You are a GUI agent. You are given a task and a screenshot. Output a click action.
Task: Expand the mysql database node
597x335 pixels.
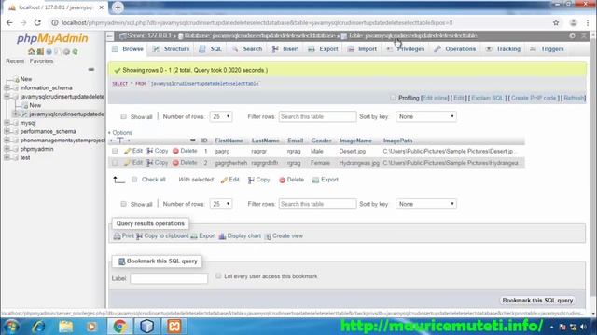(7, 123)
